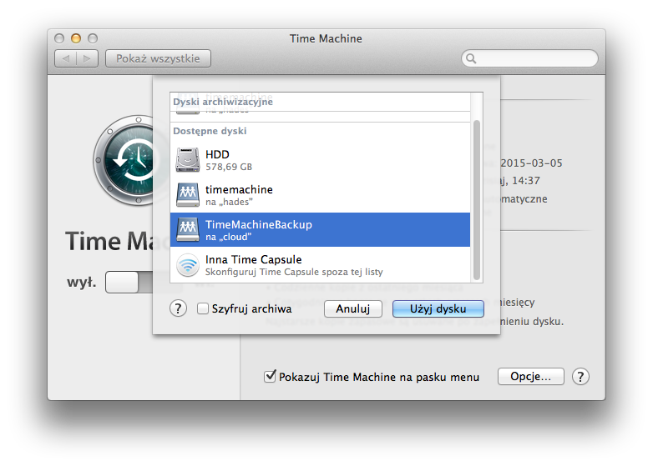Select the TimeMachineBackup na „cloud” row
This screenshot has width=653, height=466.
click(320, 230)
